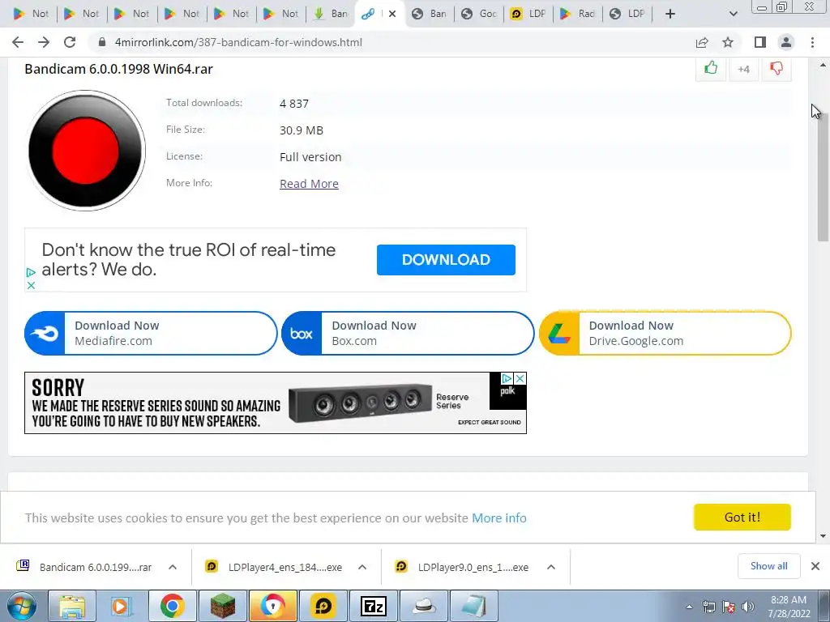
Task: Bookmark this page with the star
Action: click(728, 42)
